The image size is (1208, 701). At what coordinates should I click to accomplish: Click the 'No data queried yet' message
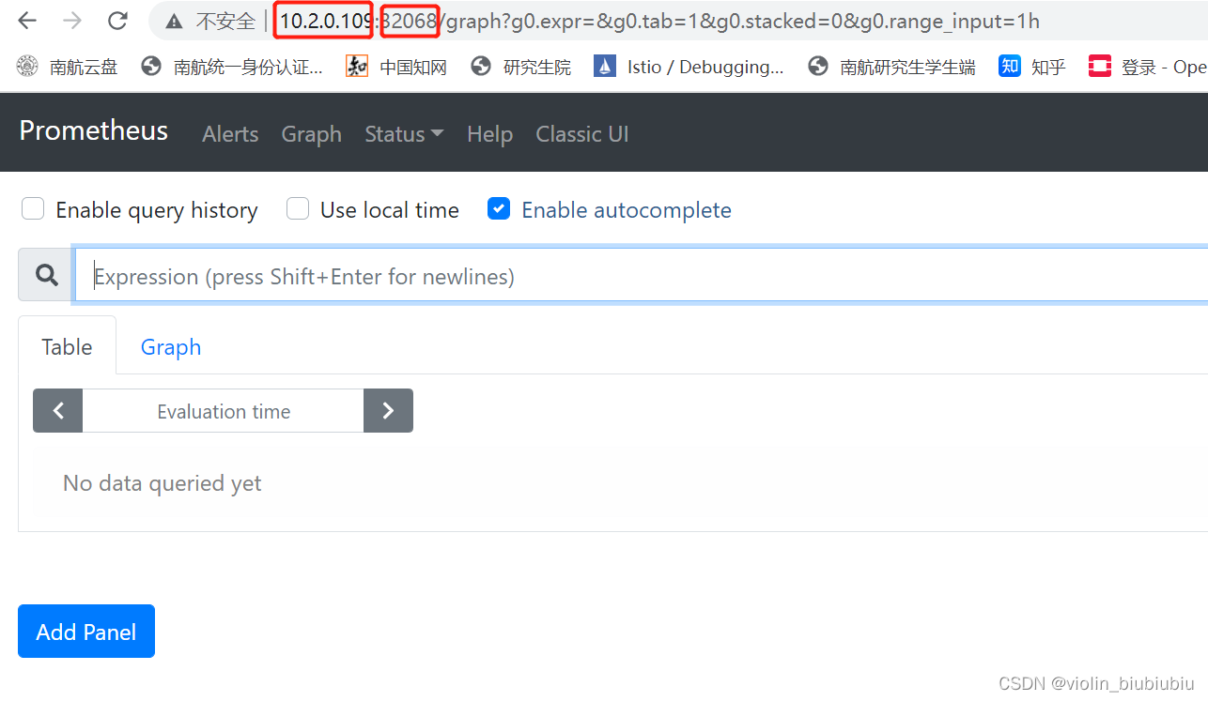click(x=163, y=483)
